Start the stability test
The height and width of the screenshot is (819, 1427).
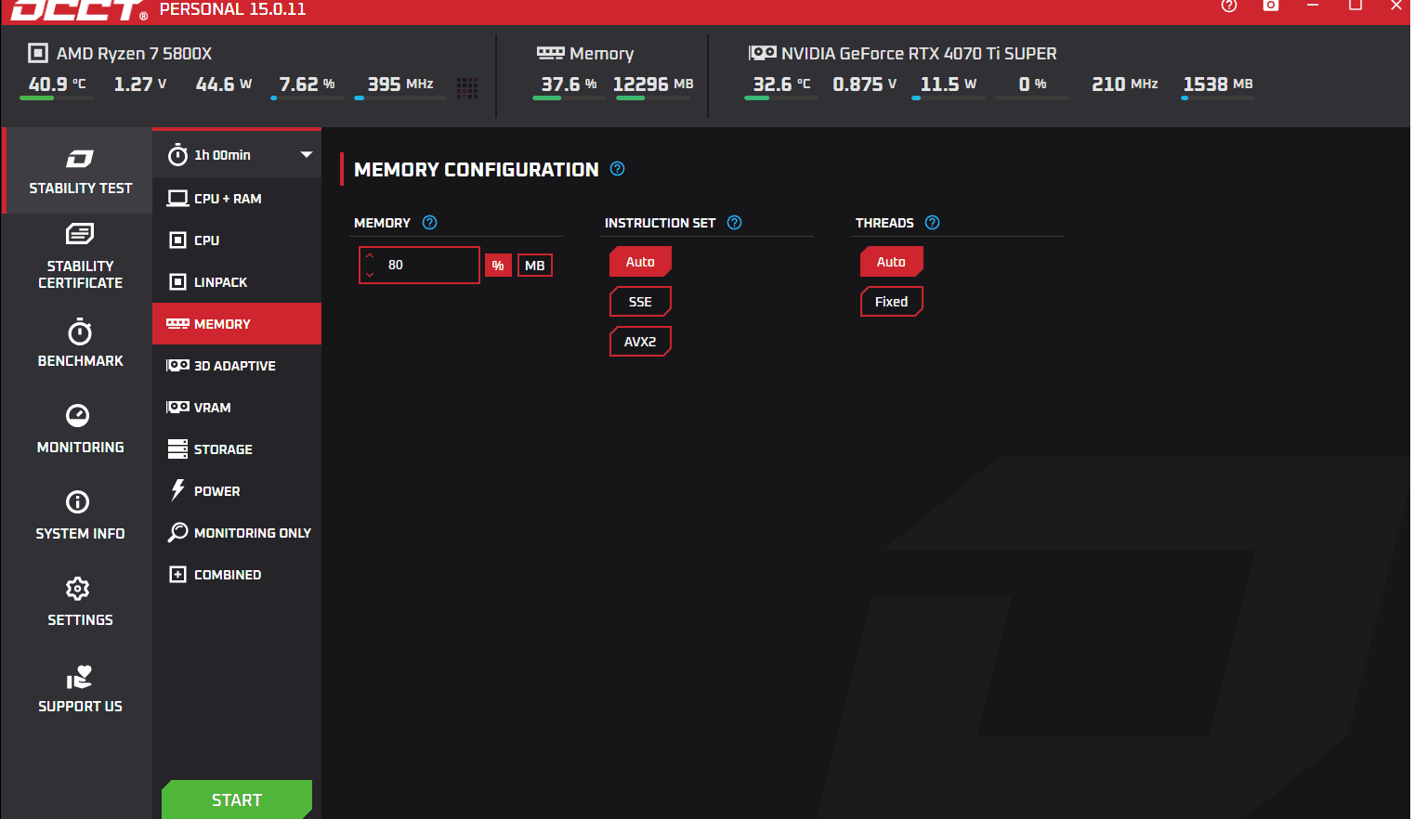click(237, 799)
